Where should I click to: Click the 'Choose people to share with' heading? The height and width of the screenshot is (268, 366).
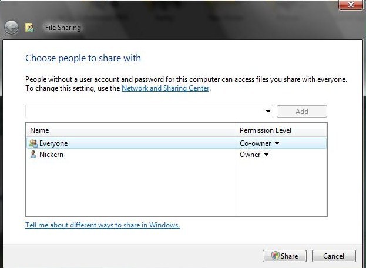click(83, 58)
